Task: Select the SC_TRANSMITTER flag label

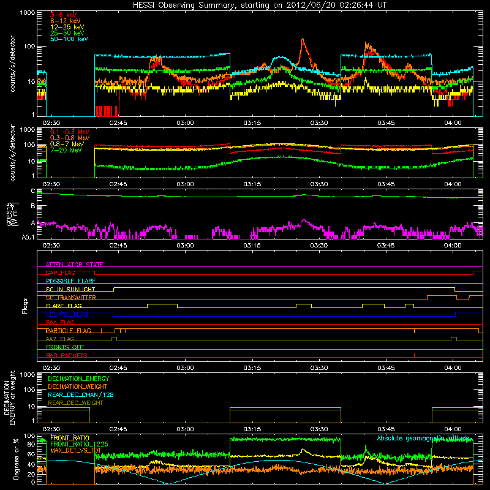Action: click(x=70, y=298)
